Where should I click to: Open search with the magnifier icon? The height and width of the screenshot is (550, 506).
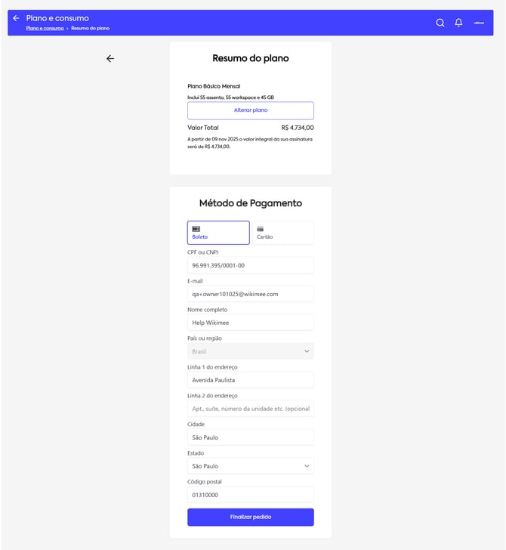440,23
